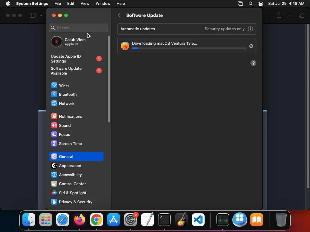This screenshot has height=232, width=310.
Task: Select Focus in the sidebar
Action: point(76,134)
